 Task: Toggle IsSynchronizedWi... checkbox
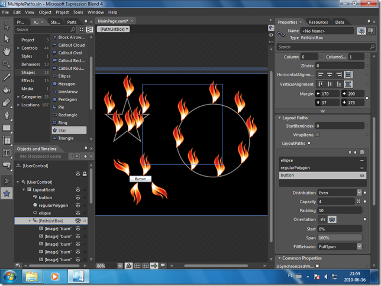tap(317, 266)
